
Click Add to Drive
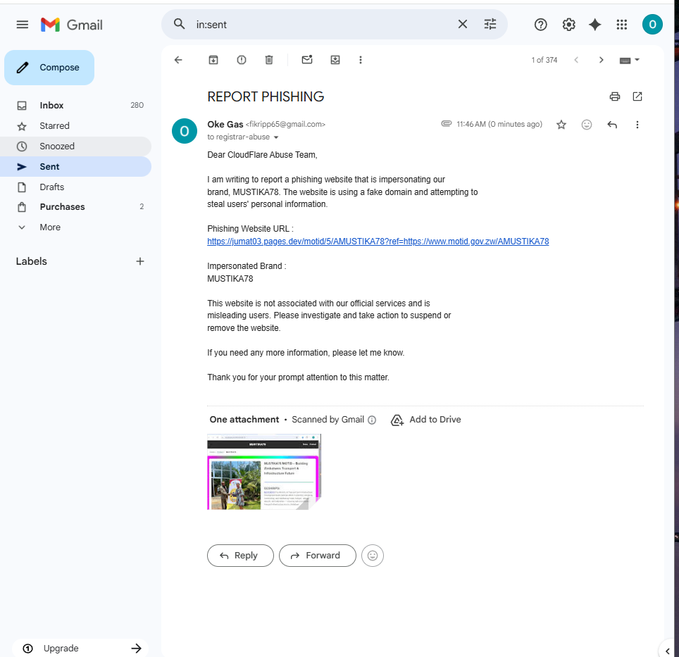[x=426, y=420]
